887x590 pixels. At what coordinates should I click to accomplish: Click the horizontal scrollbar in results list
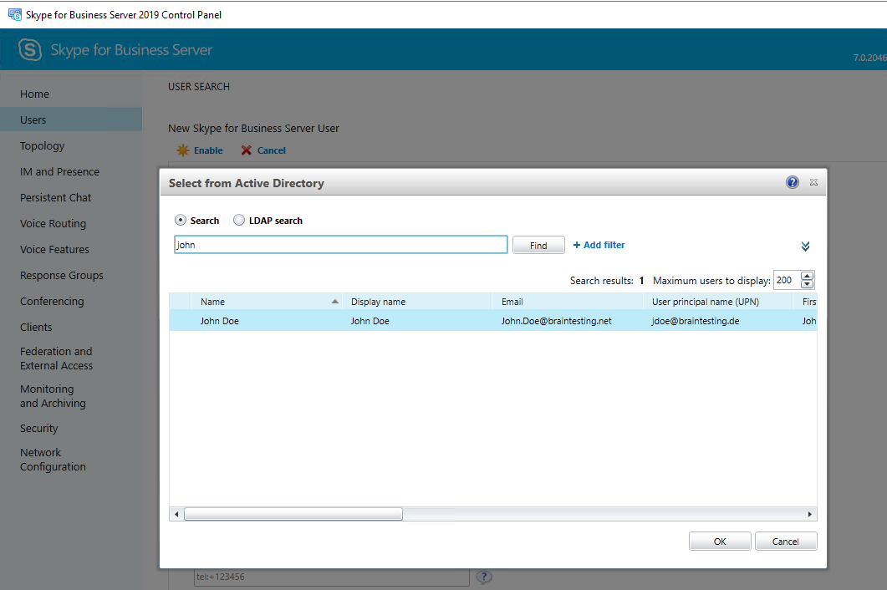point(293,514)
